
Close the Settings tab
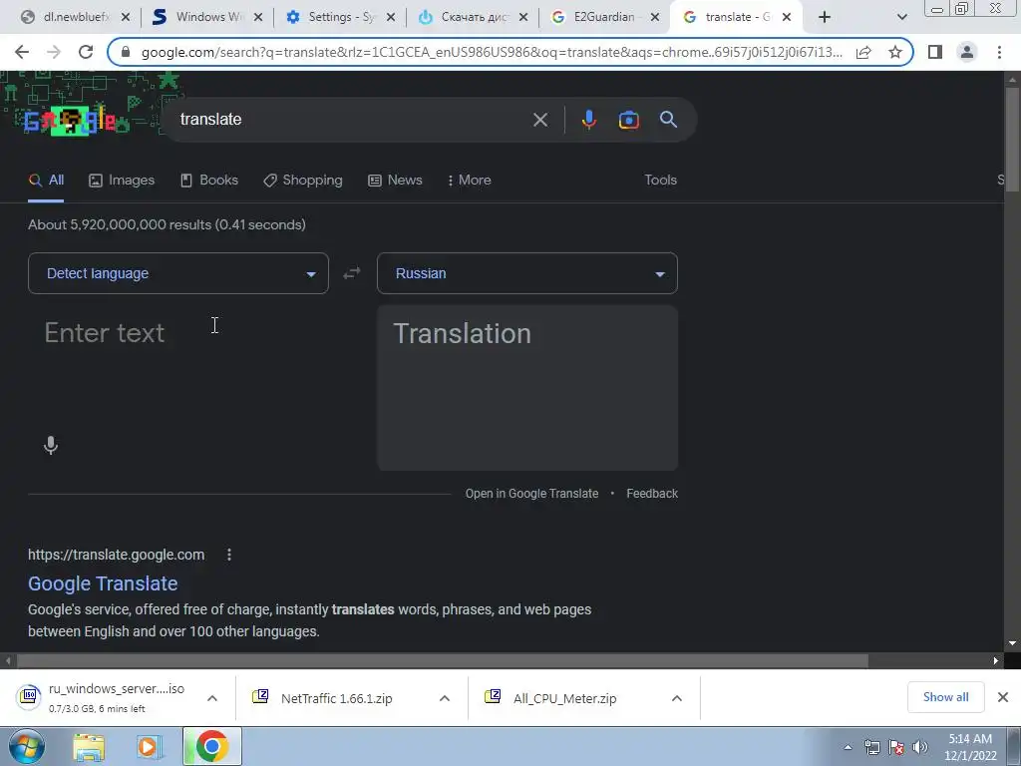point(391,18)
